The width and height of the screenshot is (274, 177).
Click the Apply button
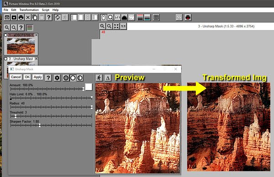pyautogui.click(x=38, y=77)
